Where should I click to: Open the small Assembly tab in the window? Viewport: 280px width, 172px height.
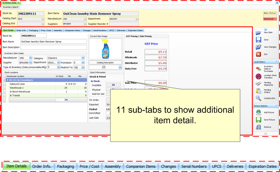pos(58,30)
